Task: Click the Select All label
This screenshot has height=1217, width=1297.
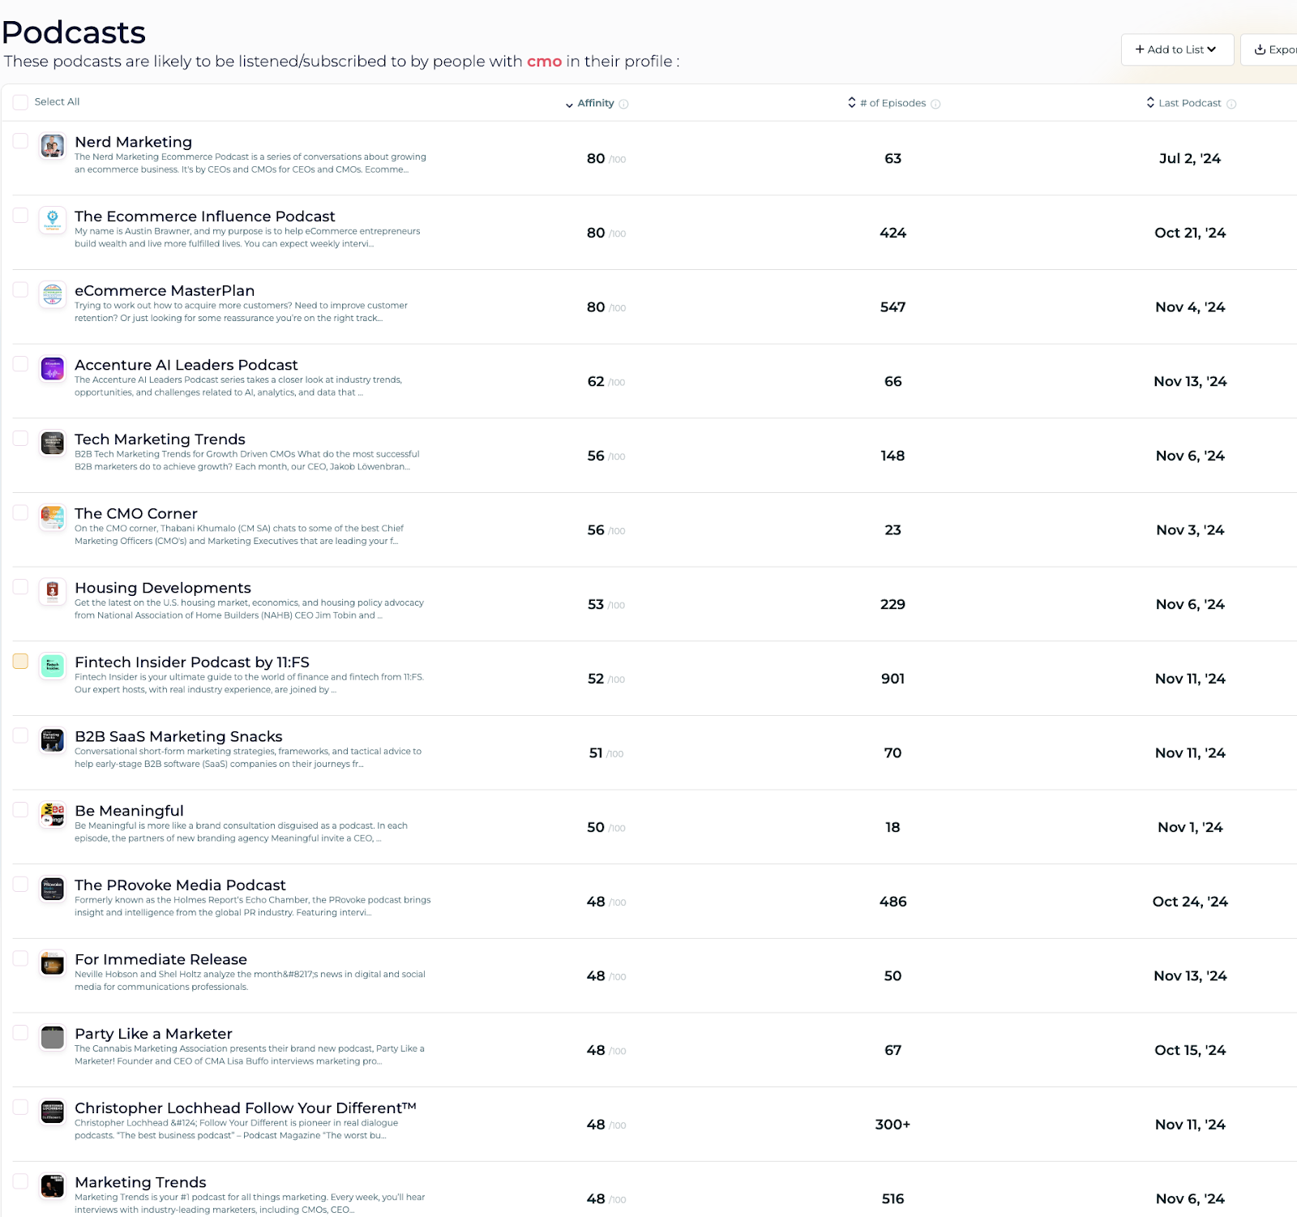Action: coord(57,102)
